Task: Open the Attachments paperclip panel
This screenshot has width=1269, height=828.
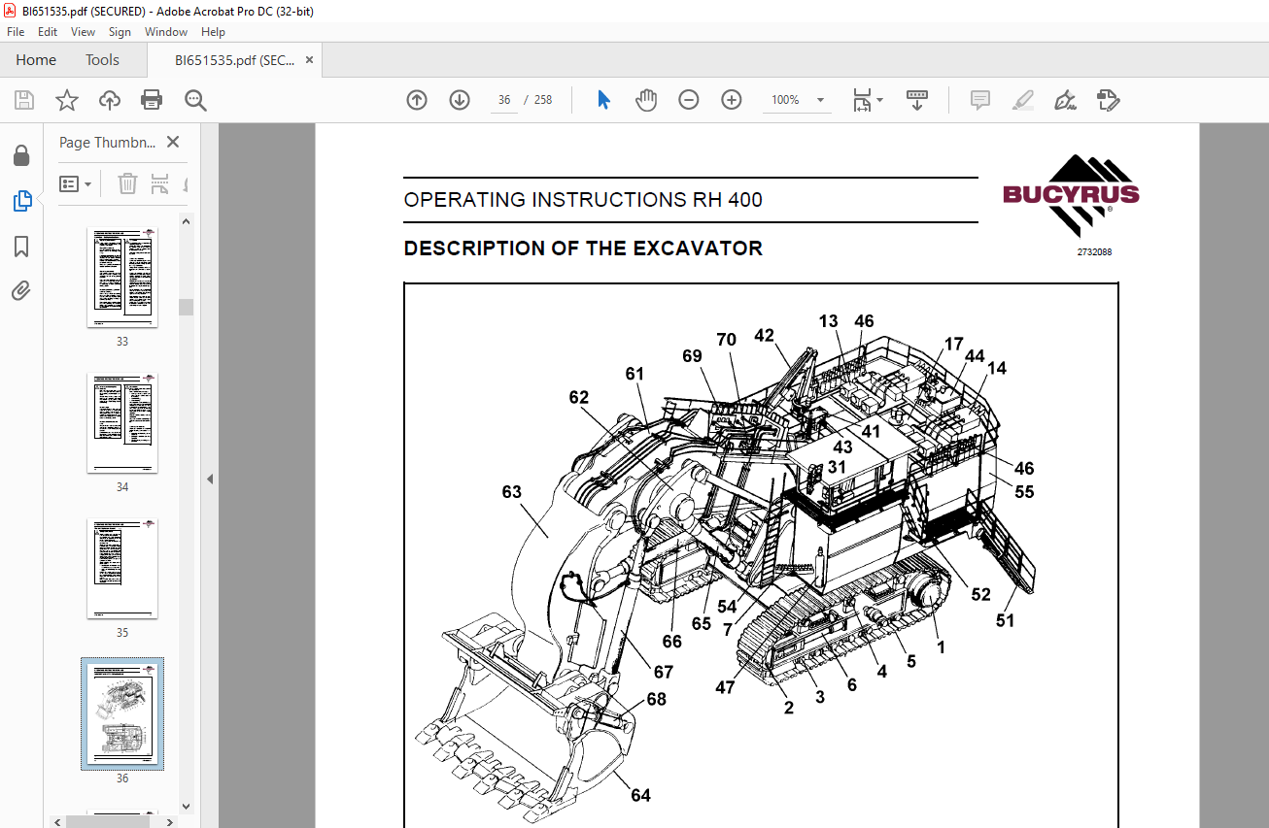Action: (x=21, y=290)
